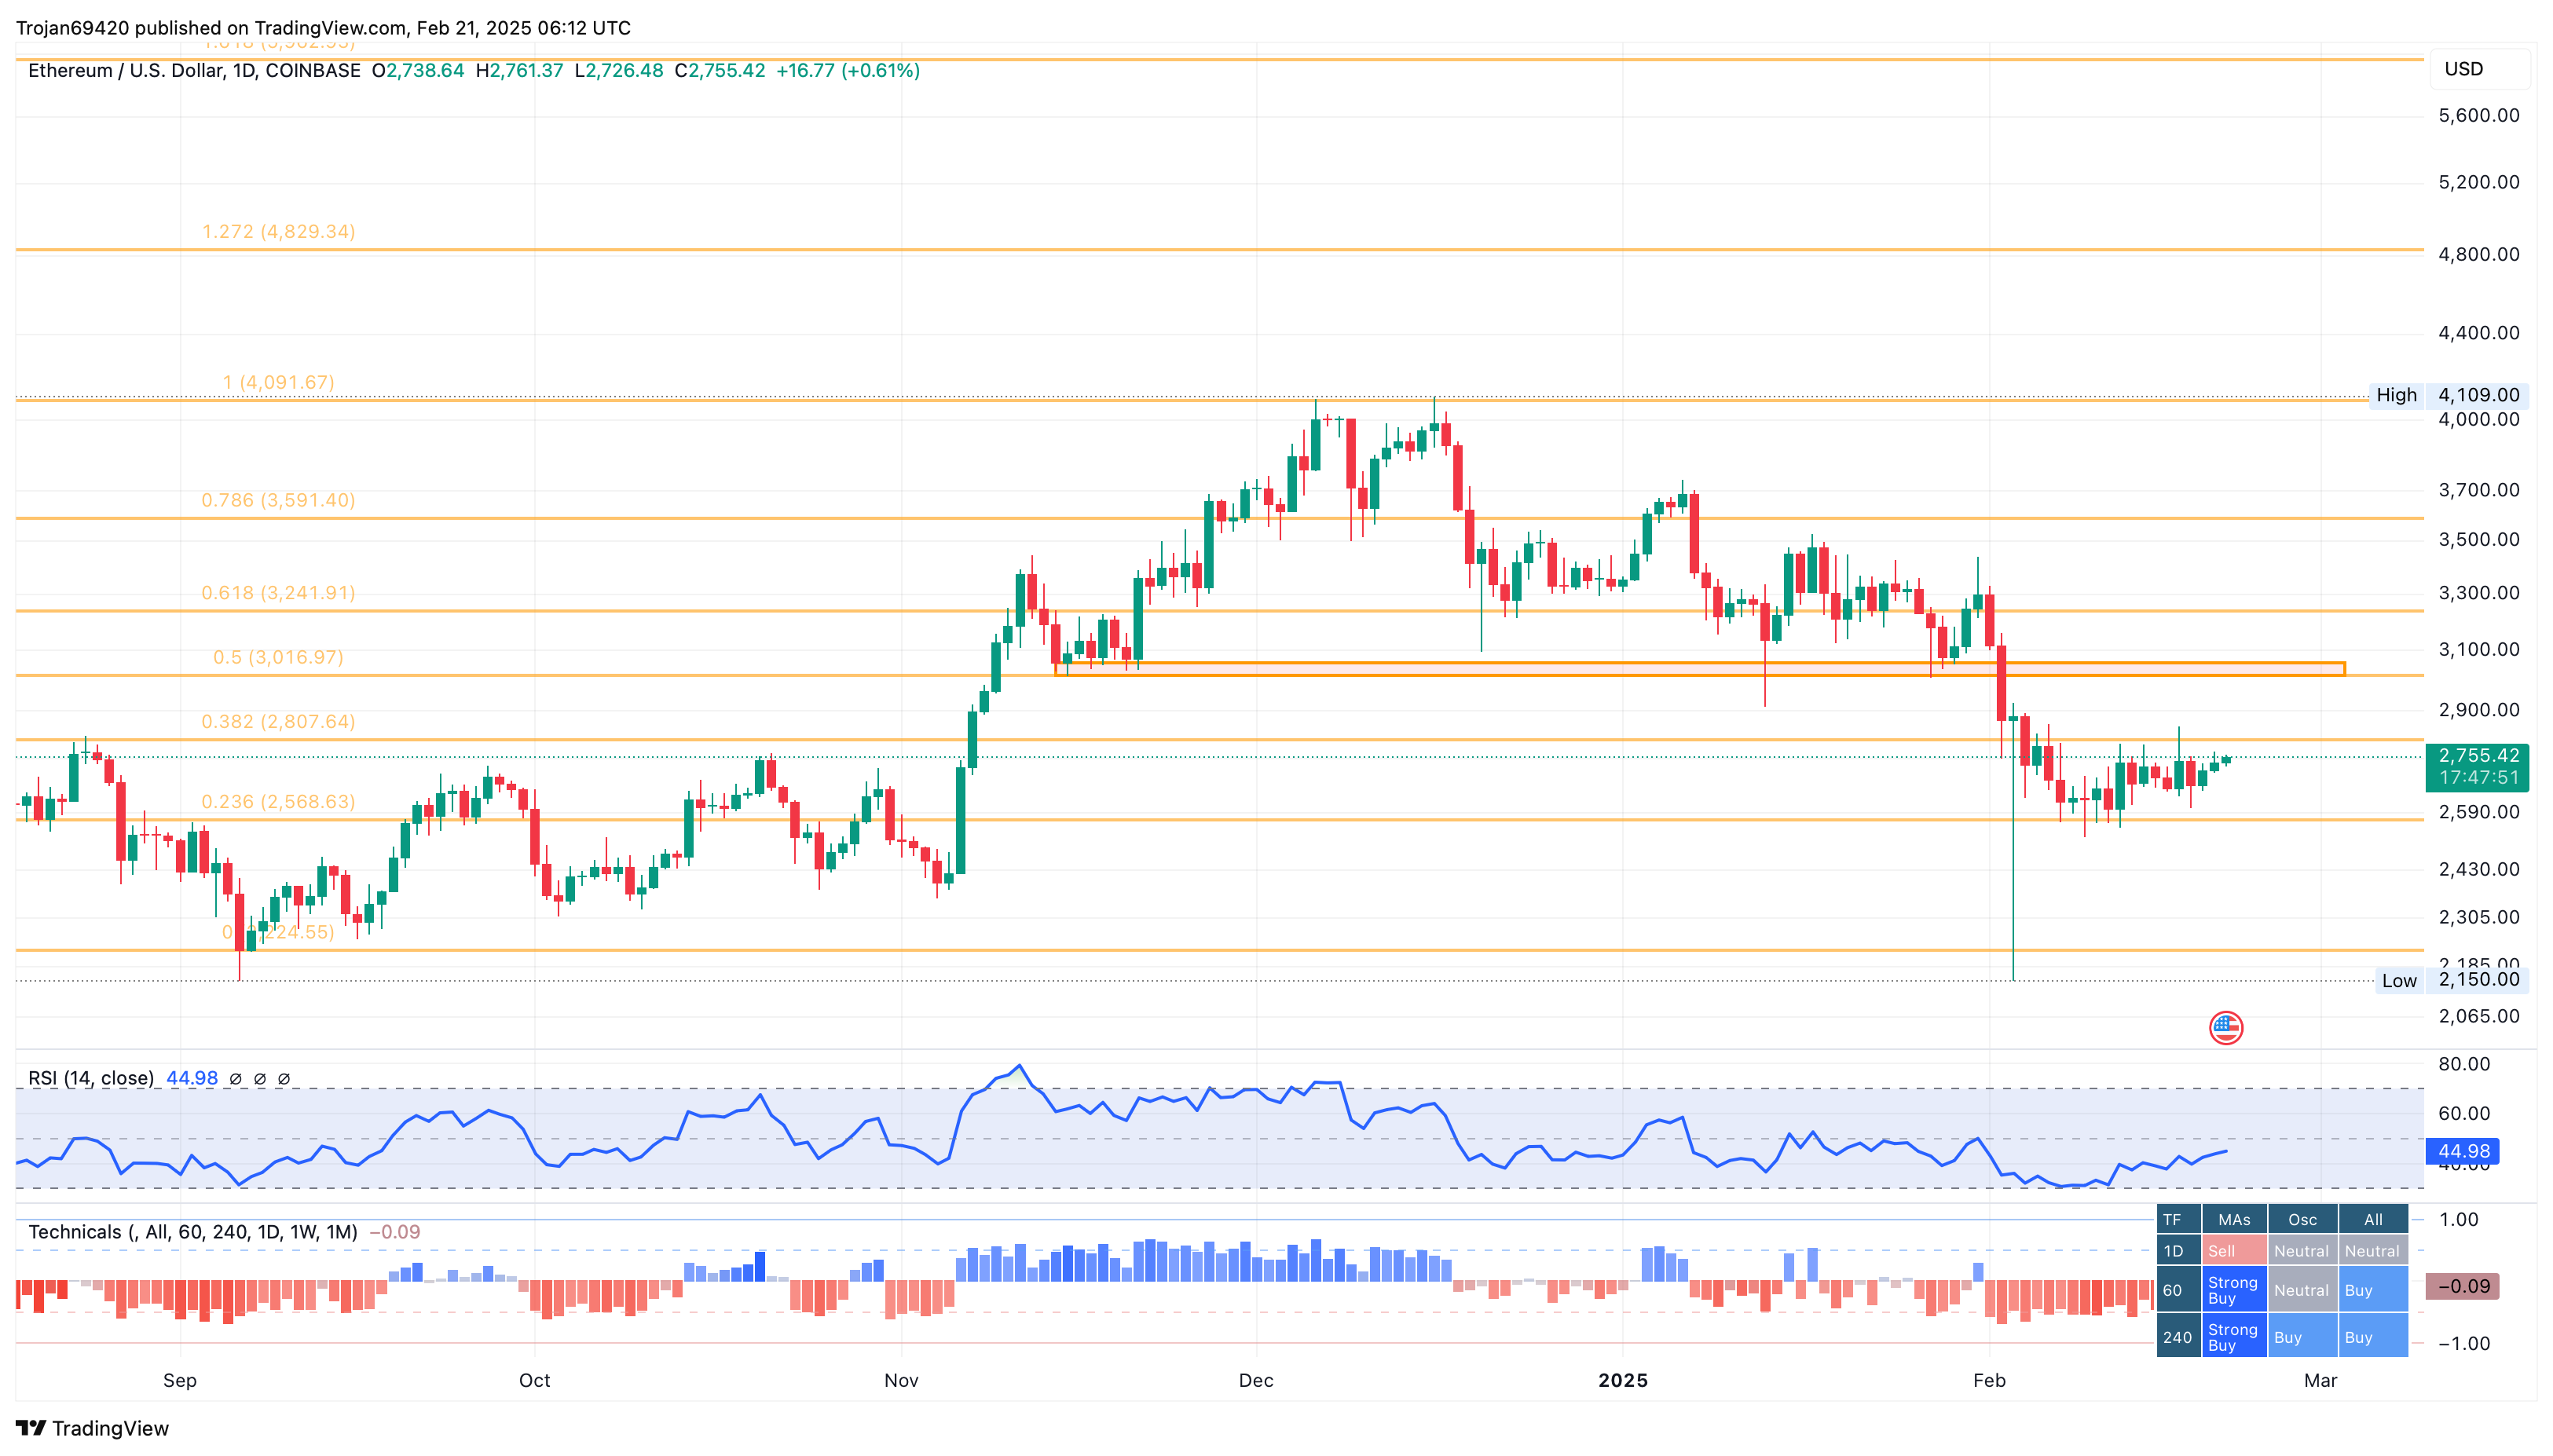The image size is (2553, 1456).
Task: Click the candle countdown 17:47:51
Action: (x=2478, y=778)
